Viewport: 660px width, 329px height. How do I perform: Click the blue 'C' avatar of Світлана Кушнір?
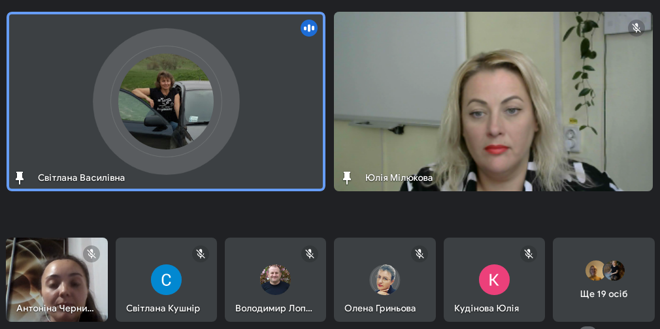[166, 279]
